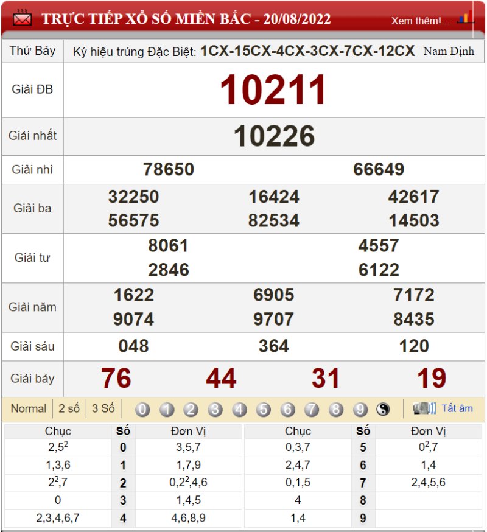
Task: Click the Giải nhất number 10226
Action: pyautogui.click(x=274, y=136)
